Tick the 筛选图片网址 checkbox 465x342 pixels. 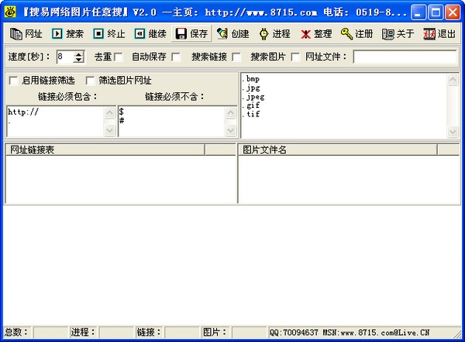90,81
